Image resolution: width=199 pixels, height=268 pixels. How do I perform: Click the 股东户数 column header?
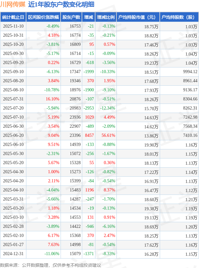point(71,17)
